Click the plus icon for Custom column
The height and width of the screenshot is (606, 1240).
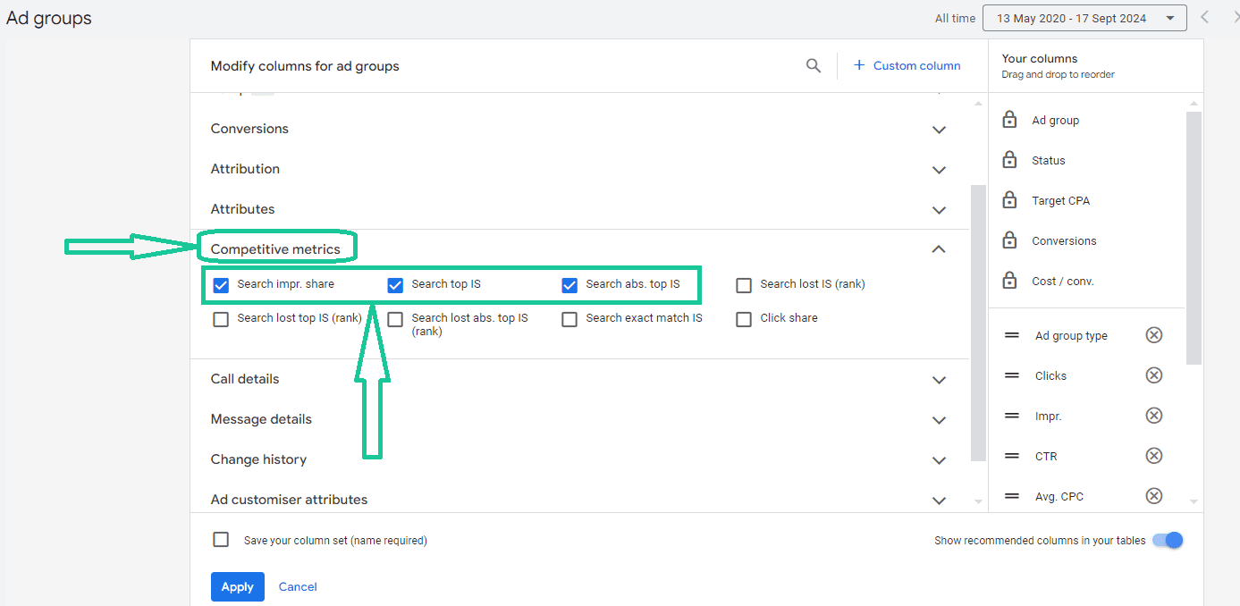pos(859,65)
